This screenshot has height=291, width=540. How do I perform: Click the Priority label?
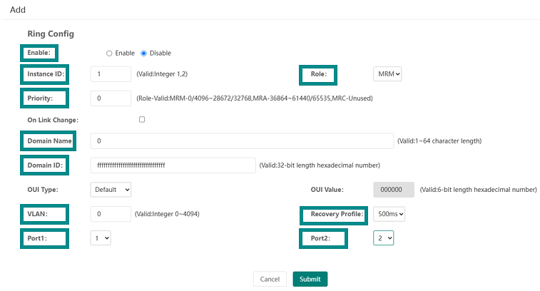[x=40, y=98]
